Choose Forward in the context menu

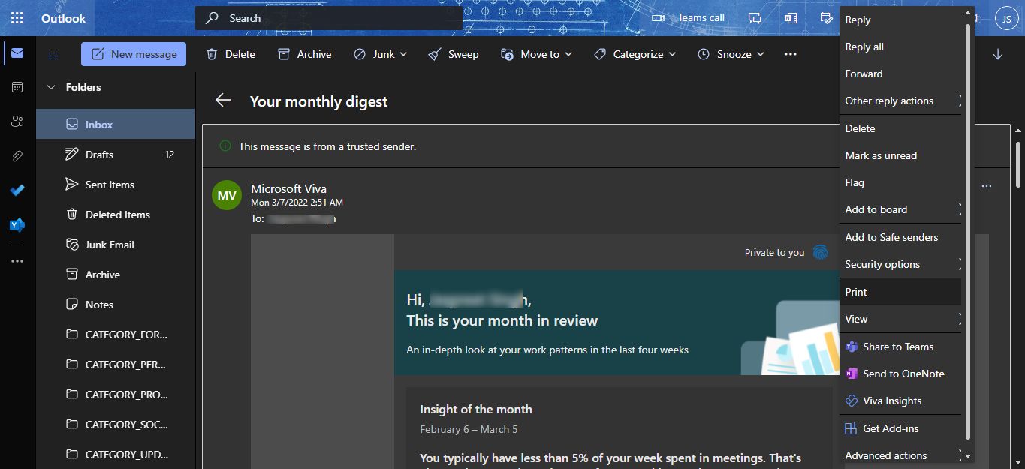point(900,74)
